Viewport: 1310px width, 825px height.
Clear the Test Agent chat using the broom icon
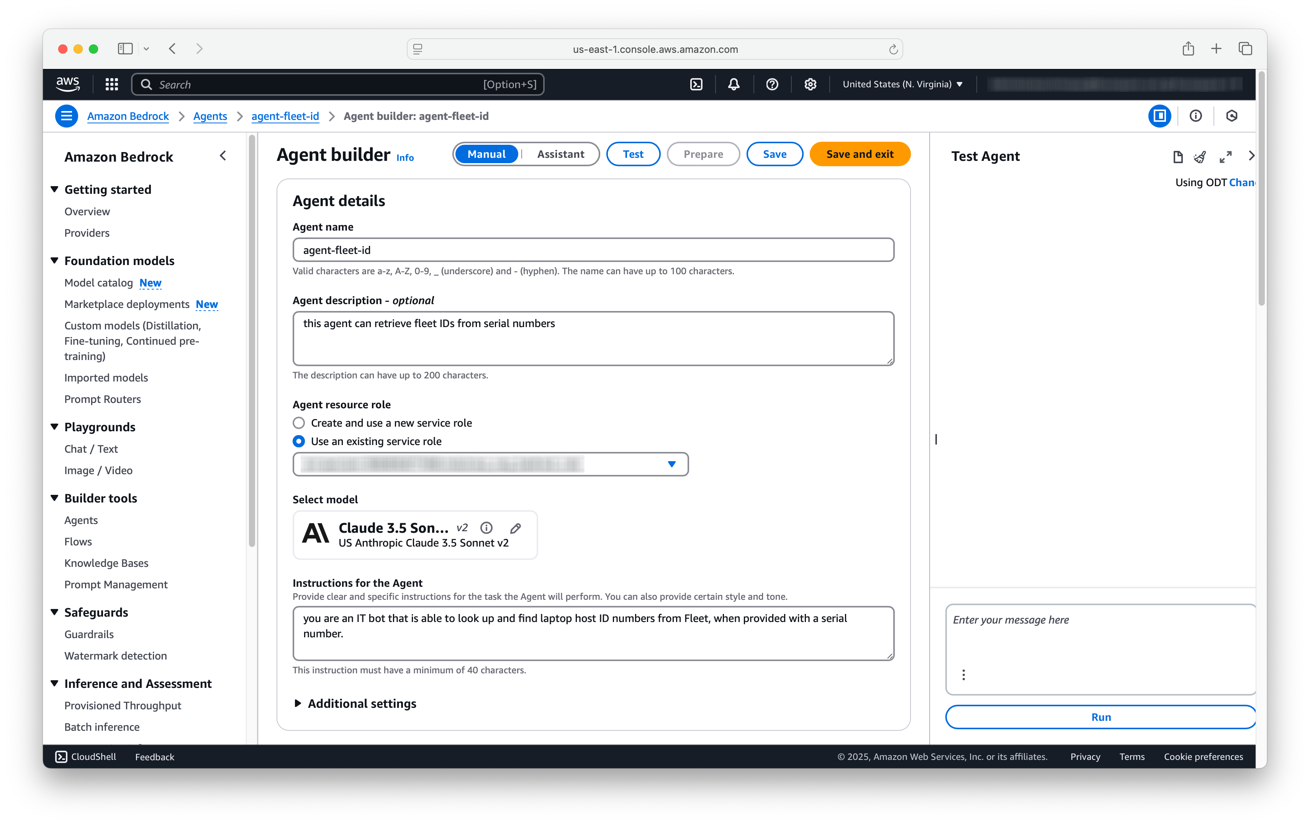coord(1200,157)
